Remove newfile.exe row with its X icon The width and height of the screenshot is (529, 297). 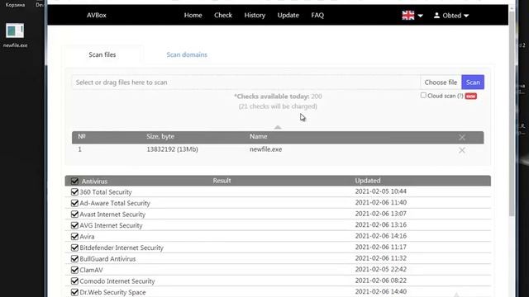462,150
